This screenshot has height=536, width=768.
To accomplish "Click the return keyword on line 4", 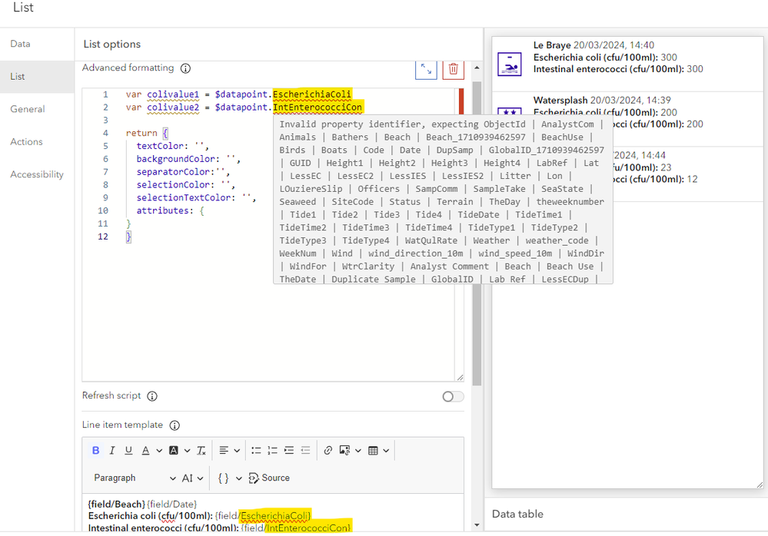I will tap(141, 133).
